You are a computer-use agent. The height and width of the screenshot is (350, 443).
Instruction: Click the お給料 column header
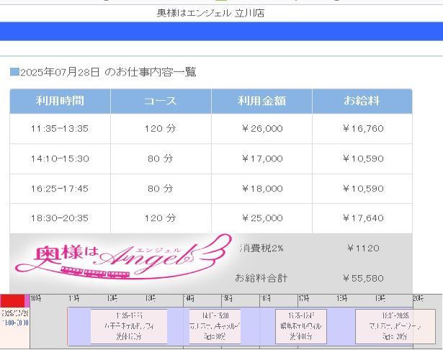362,101
